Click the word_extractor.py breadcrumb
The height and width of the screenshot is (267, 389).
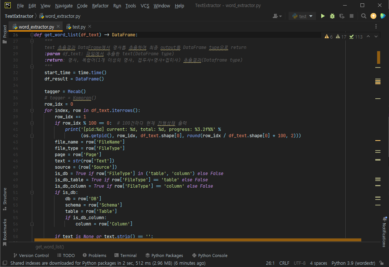60,16
